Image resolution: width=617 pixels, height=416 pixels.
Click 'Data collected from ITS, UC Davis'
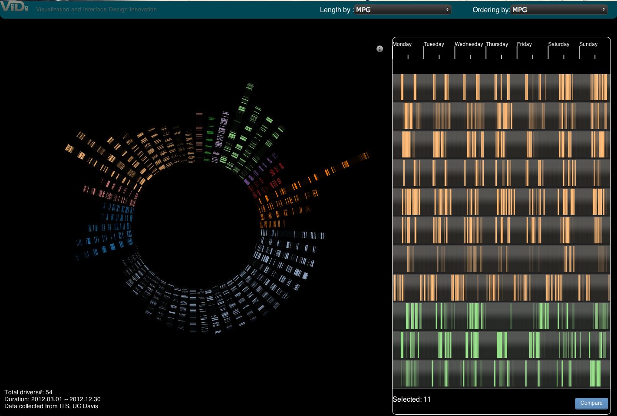click(x=51, y=406)
